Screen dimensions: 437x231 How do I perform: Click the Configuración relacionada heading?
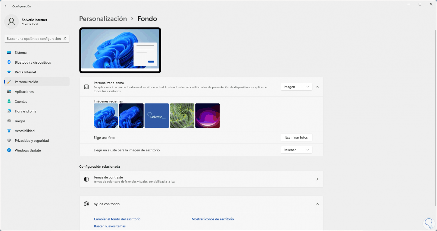pyautogui.click(x=100, y=167)
